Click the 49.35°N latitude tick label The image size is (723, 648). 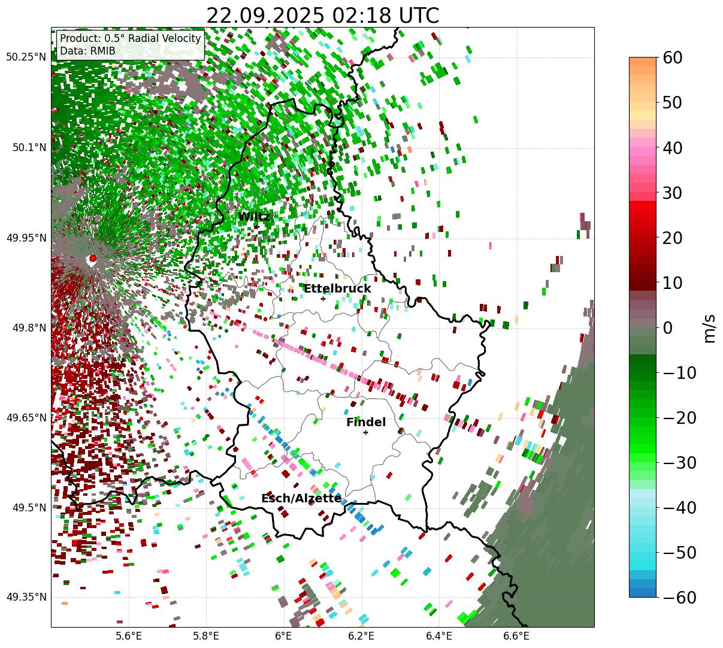(x=26, y=597)
